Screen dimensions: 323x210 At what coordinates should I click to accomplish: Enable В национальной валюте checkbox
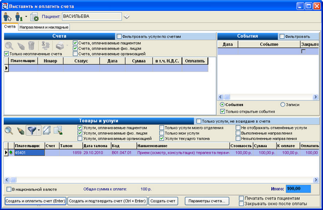[x=9, y=189]
